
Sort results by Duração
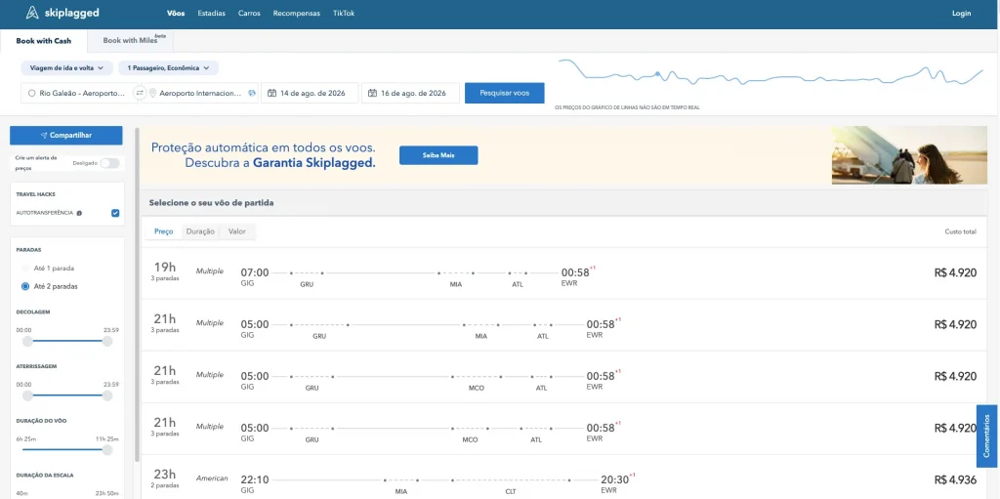pyautogui.click(x=200, y=231)
